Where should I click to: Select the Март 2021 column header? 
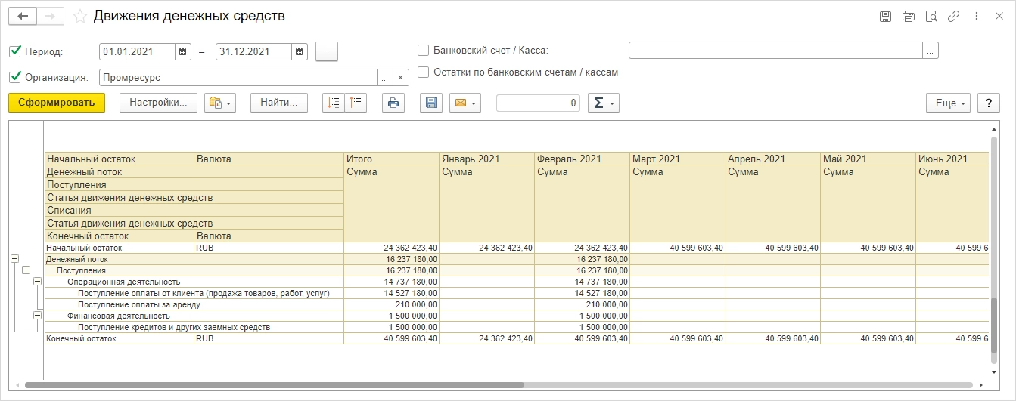(x=677, y=159)
